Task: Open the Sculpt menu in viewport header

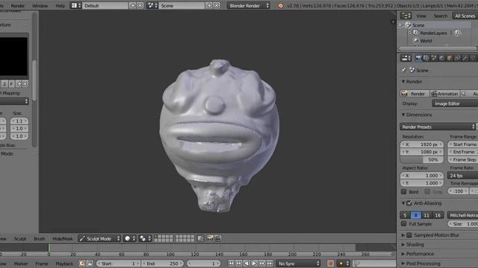Action: point(20,239)
